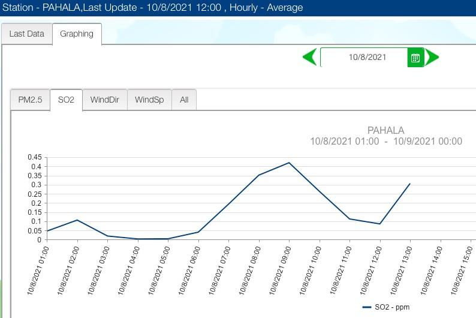Click the SO2 peak point at 09:00
Image resolution: width=476 pixels, height=318 pixels.
point(289,163)
